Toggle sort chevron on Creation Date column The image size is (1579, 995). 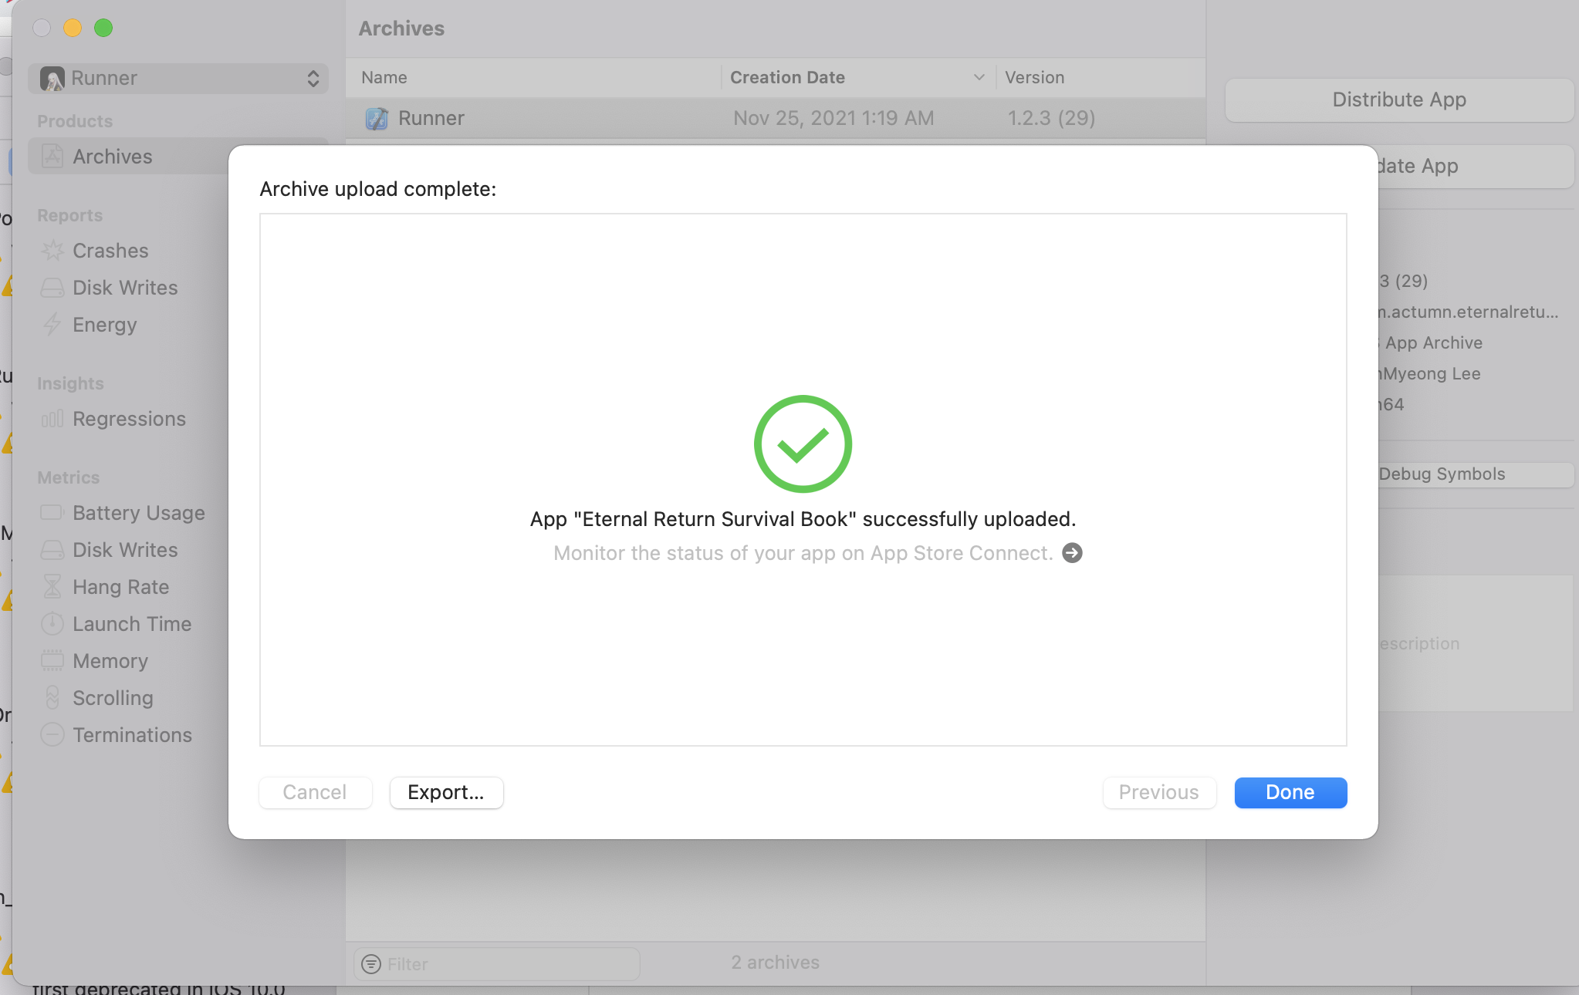[x=979, y=77]
